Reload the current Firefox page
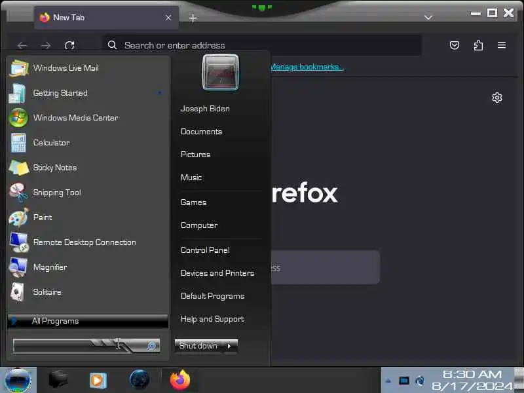This screenshot has width=524, height=393. (69, 45)
